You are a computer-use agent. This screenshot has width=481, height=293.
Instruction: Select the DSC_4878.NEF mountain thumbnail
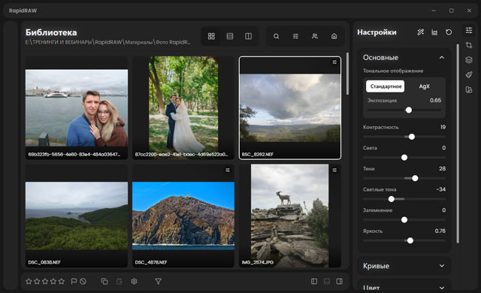point(183,216)
